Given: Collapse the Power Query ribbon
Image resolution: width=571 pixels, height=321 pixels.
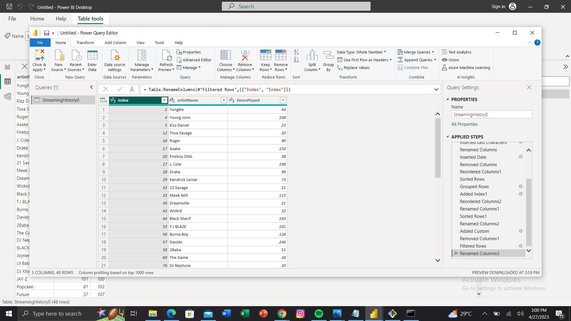Looking at the screenshot, I should pyautogui.click(x=529, y=43).
